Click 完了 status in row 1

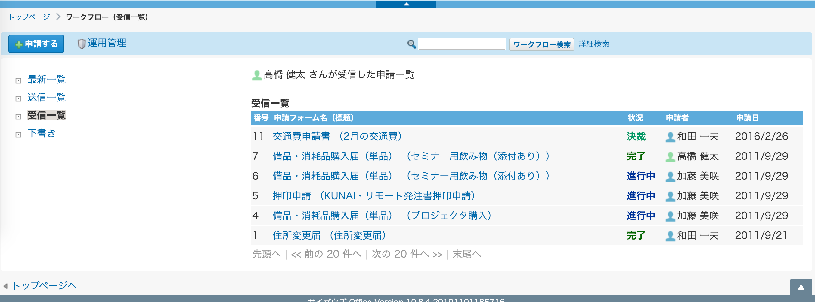[x=636, y=236]
